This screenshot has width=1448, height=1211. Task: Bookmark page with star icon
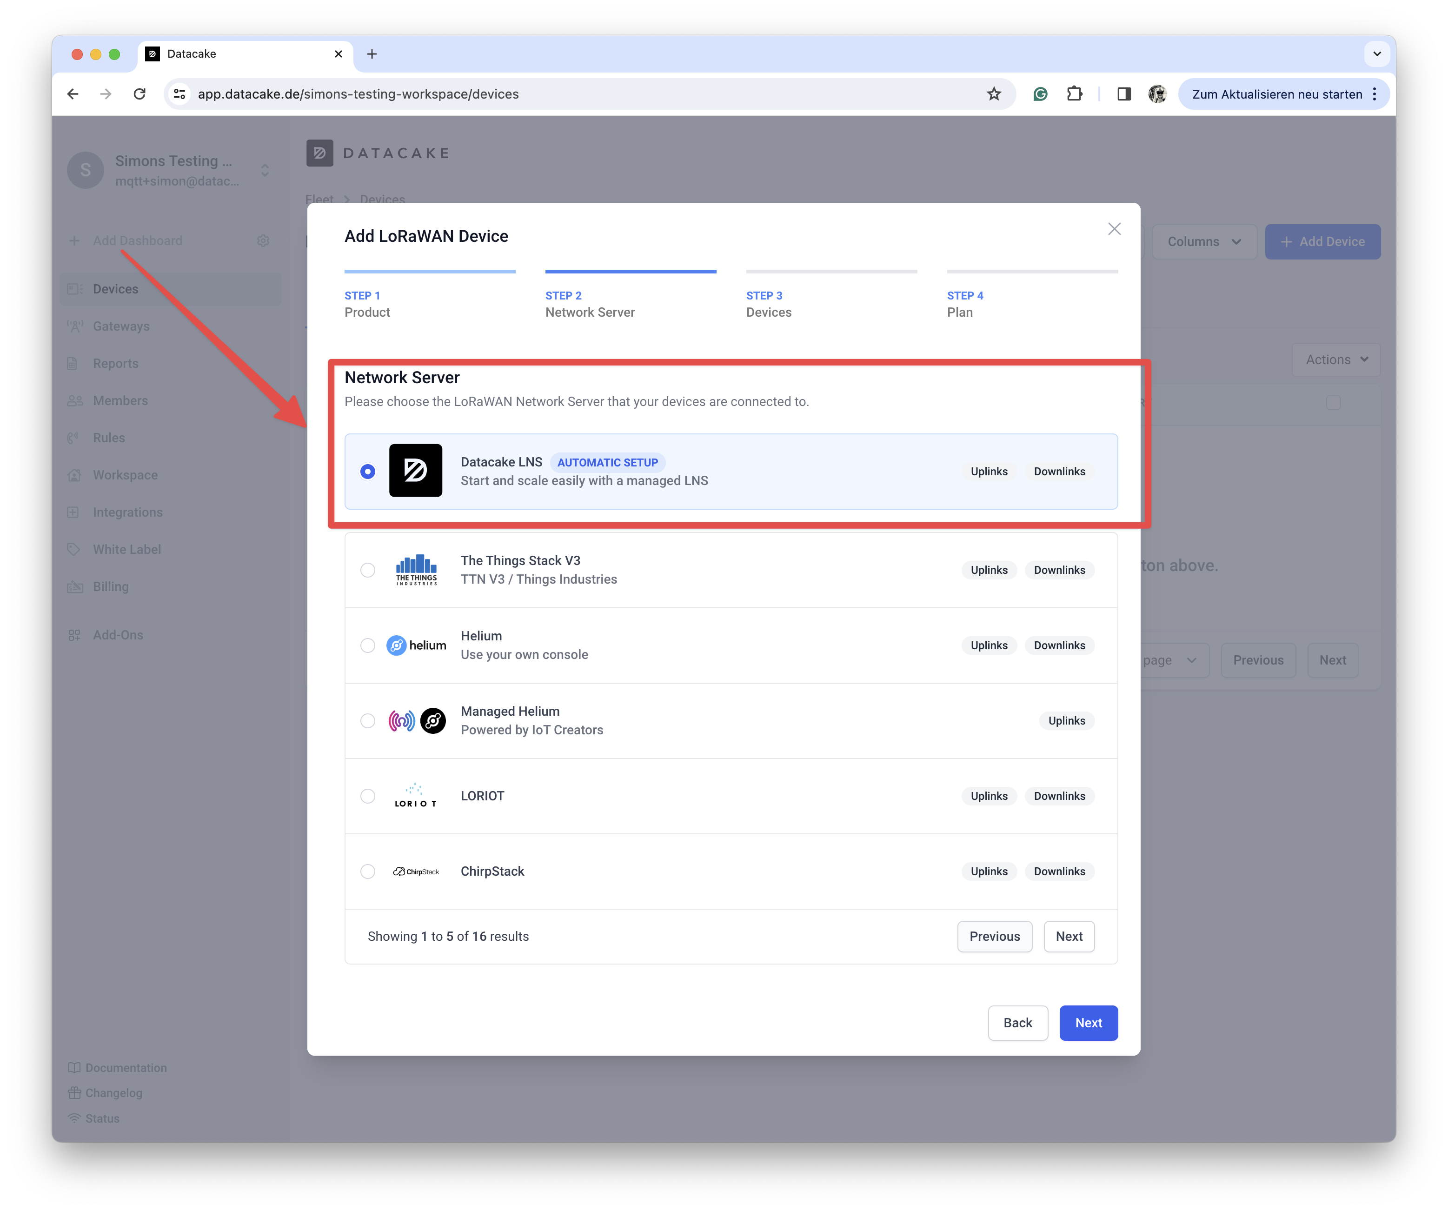tap(993, 94)
